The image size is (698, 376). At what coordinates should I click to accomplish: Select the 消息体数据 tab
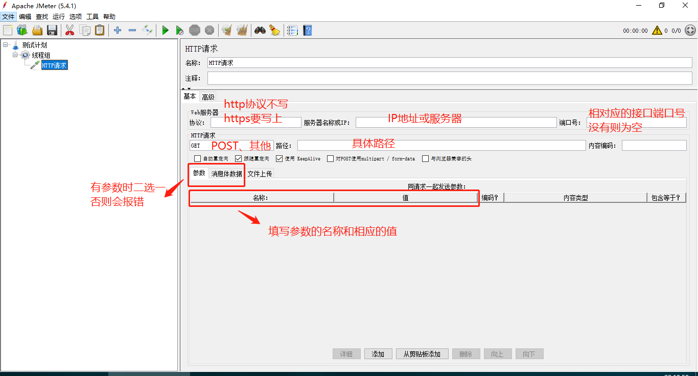click(227, 174)
